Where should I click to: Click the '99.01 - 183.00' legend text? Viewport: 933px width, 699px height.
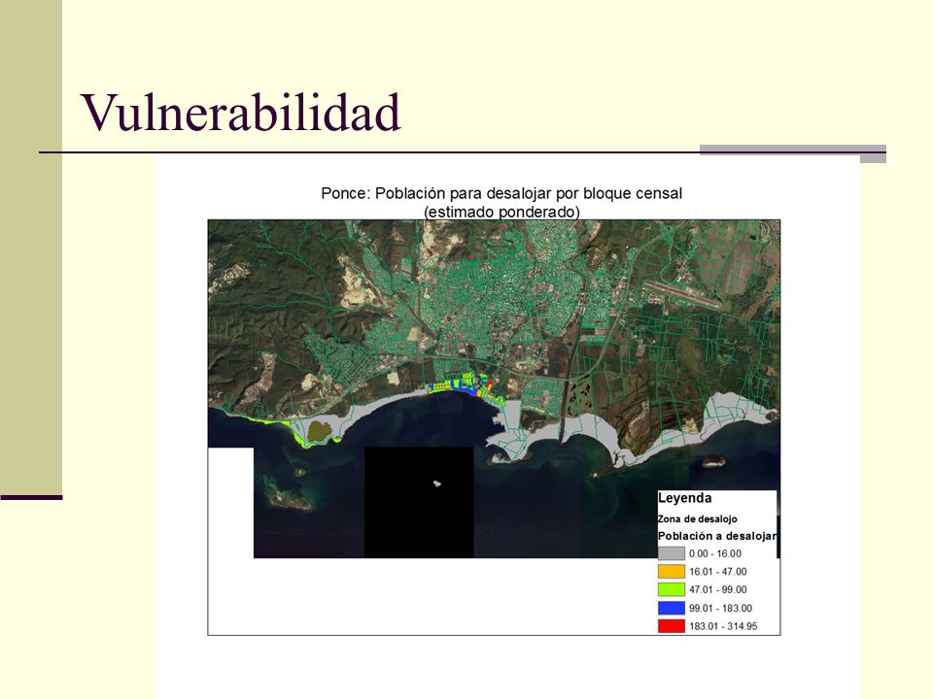[720, 608]
